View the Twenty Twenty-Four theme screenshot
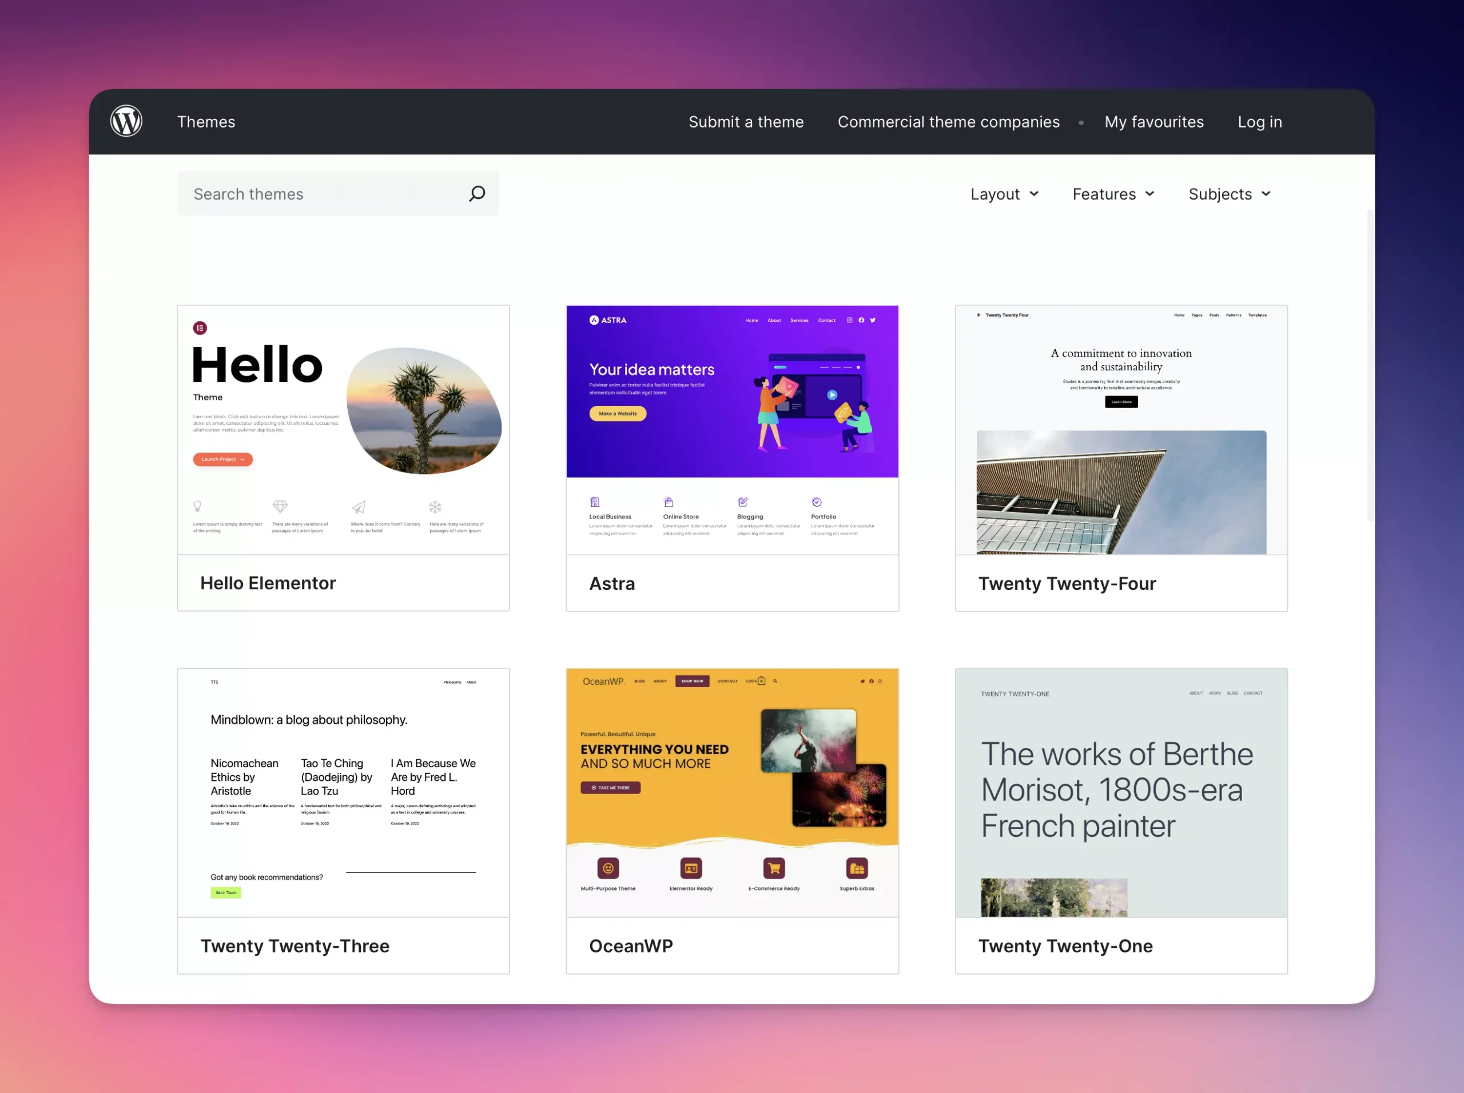The height and width of the screenshot is (1093, 1464). tap(1121, 430)
